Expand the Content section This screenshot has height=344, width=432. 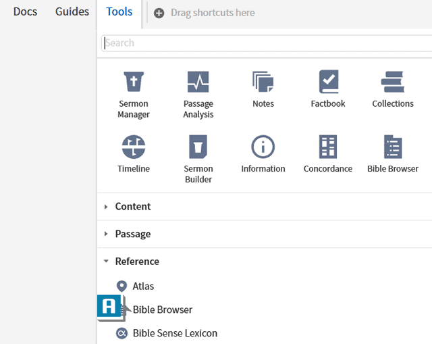133,207
